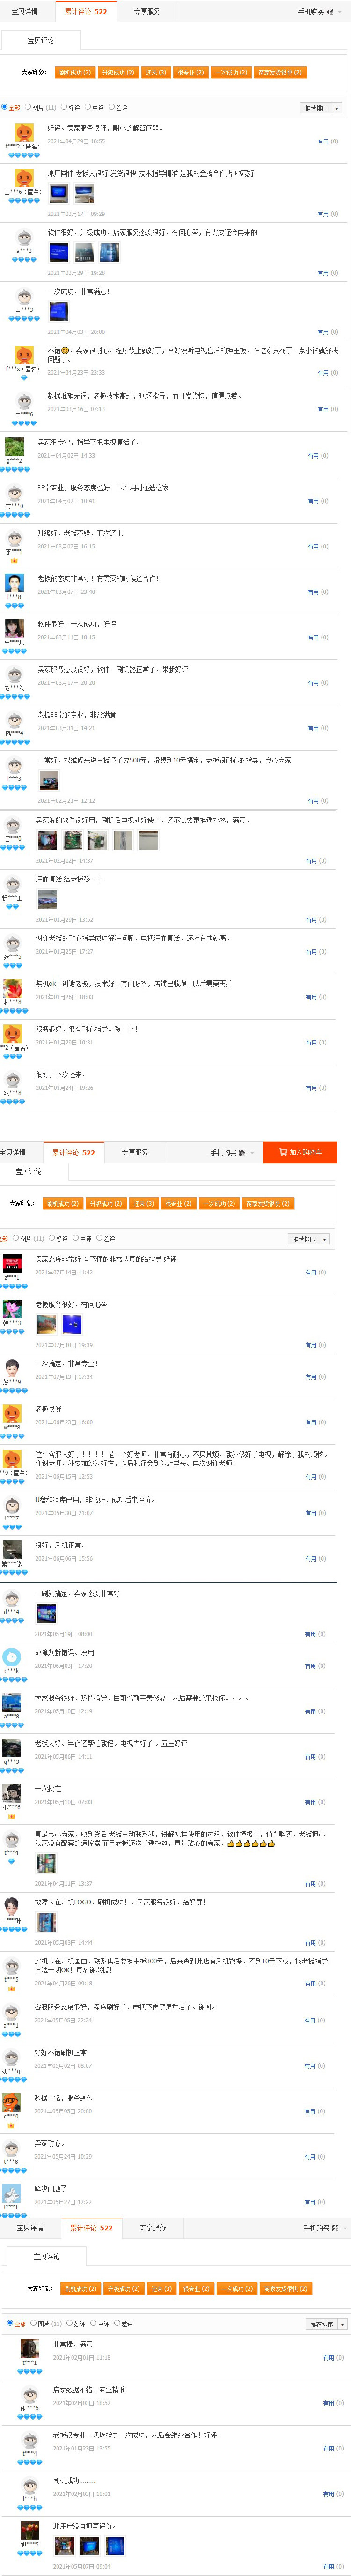Viewport: 351px width, 2576px height.
Task: Click avatar beside 满血复活 给老板赞一个 review
Action: tap(12, 884)
